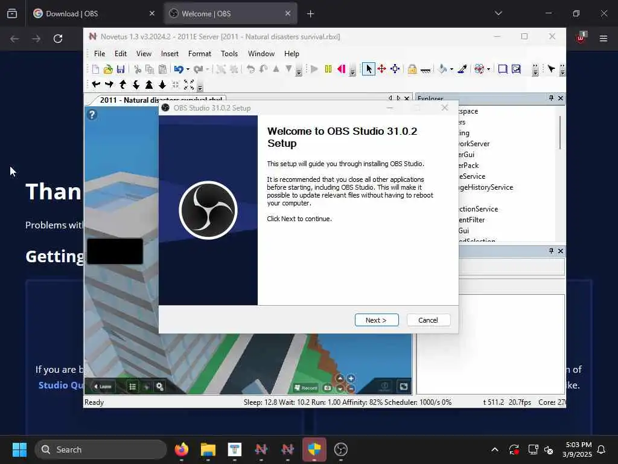Click the zoom extents icon
Screen dimensions: 618x464
(x=189, y=85)
